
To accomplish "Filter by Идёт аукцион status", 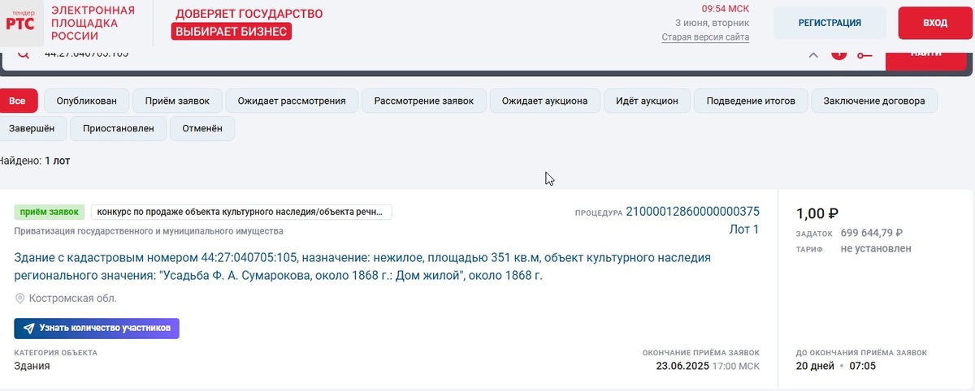I will click(x=647, y=101).
